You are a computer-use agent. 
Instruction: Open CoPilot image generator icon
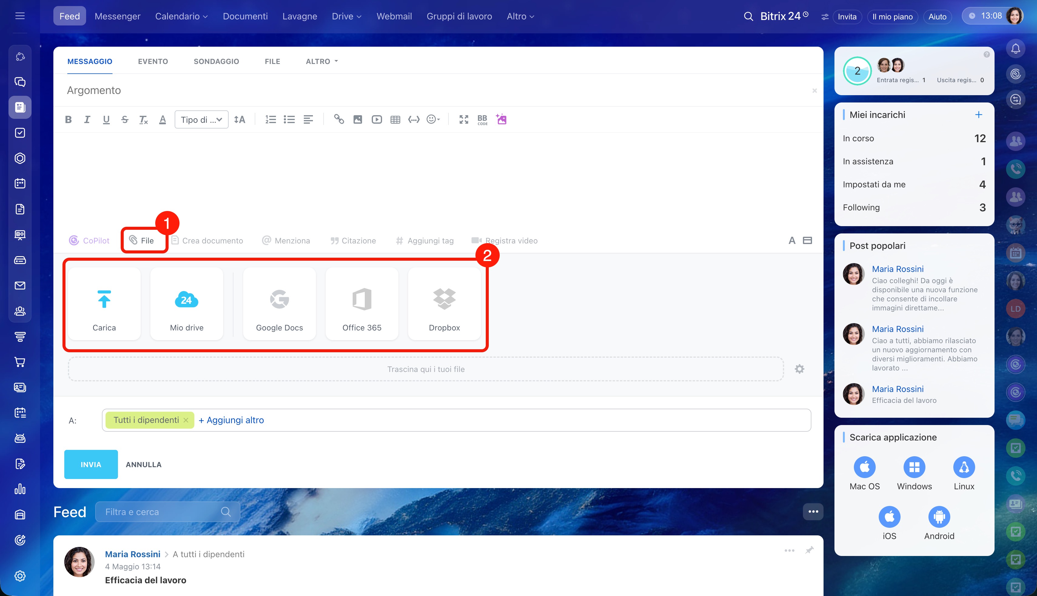coord(501,119)
